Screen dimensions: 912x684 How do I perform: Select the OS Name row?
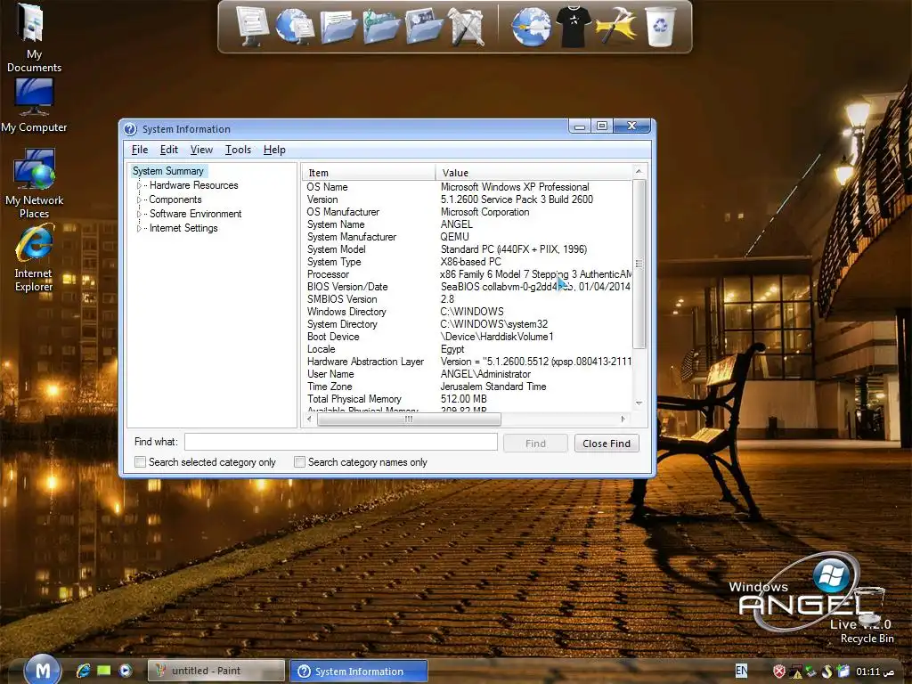(468, 187)
